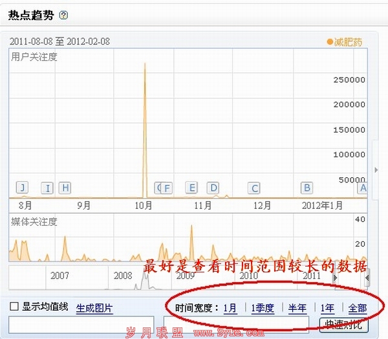
Task: Click news marker E on the chart
Action: 191,188
